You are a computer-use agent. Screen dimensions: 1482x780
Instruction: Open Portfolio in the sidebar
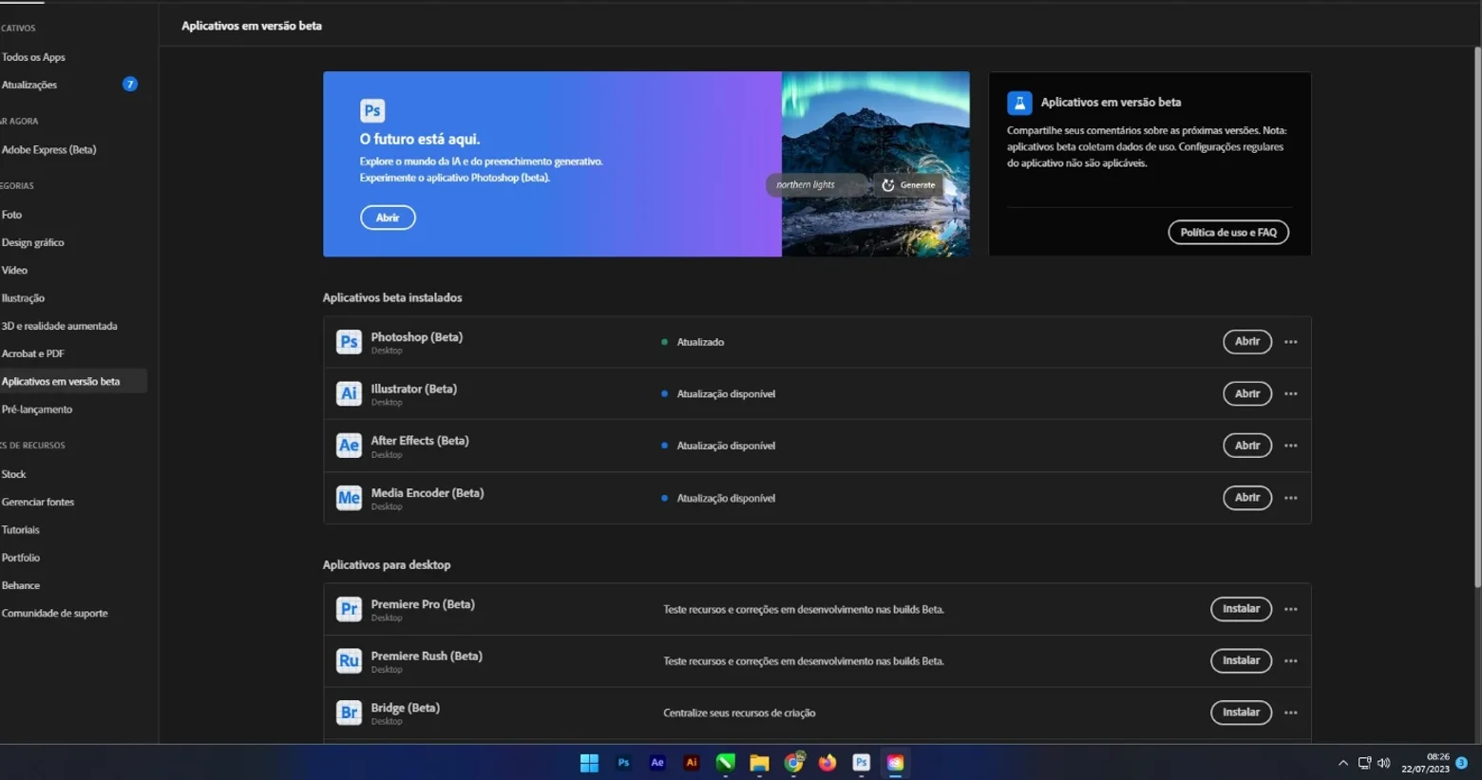[x=20, y=558]
